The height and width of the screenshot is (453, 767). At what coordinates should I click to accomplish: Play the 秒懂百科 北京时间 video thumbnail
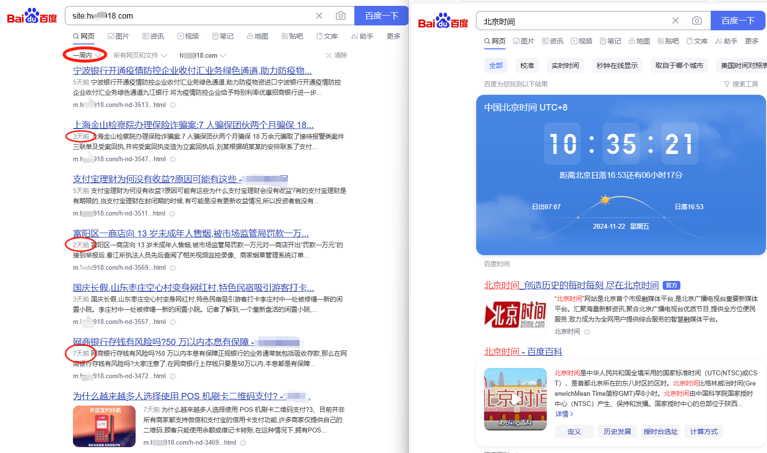point(515,399)
